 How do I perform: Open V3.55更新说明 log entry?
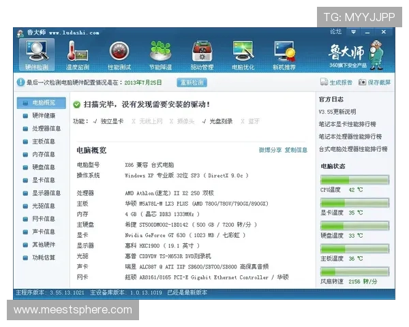[x=337, y=112]
